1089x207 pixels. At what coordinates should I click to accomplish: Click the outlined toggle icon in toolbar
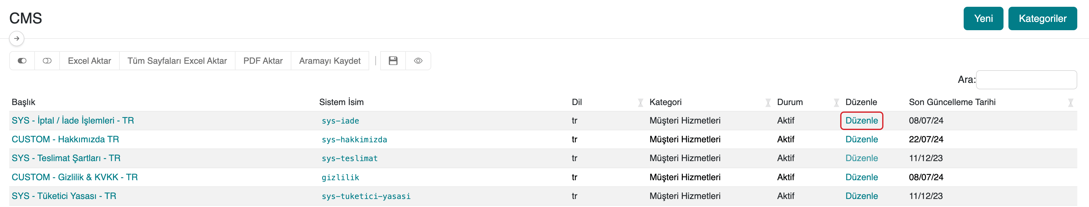click(47, 61)
